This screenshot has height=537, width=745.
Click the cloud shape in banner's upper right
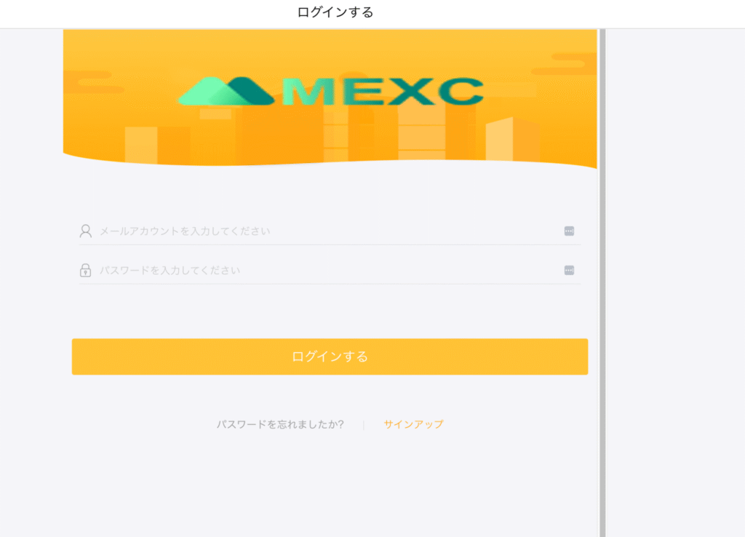point(564,65)
